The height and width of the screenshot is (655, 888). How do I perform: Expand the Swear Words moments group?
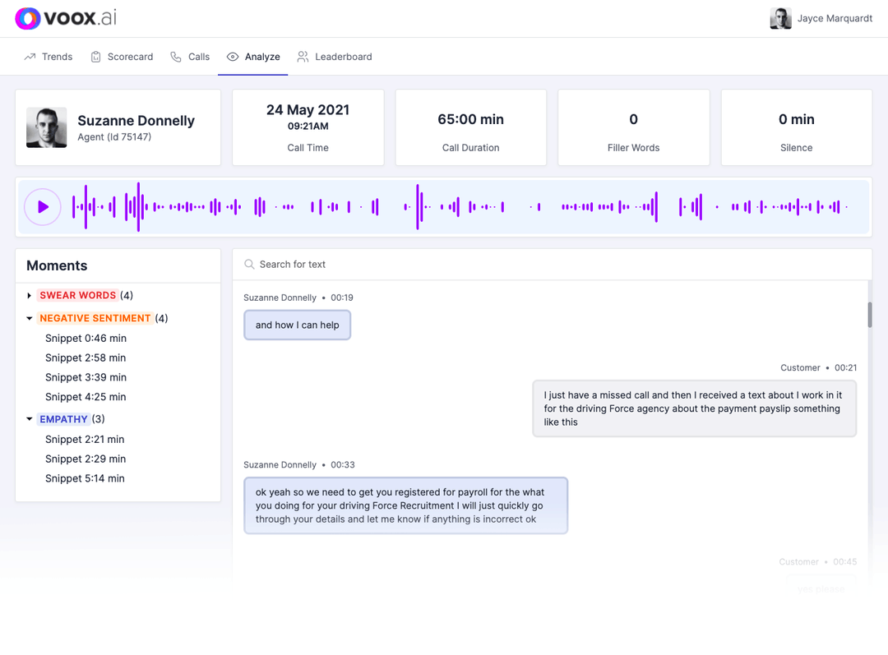pyautogui.click(x=30, y=296)
